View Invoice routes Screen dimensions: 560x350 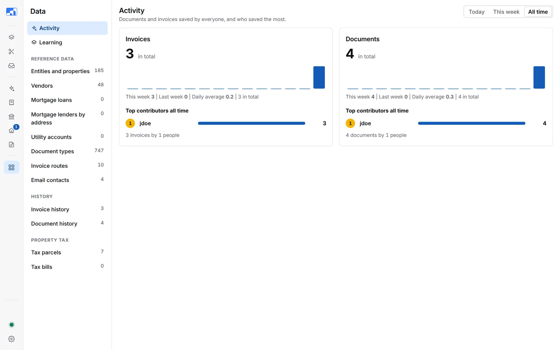point(67,166)
